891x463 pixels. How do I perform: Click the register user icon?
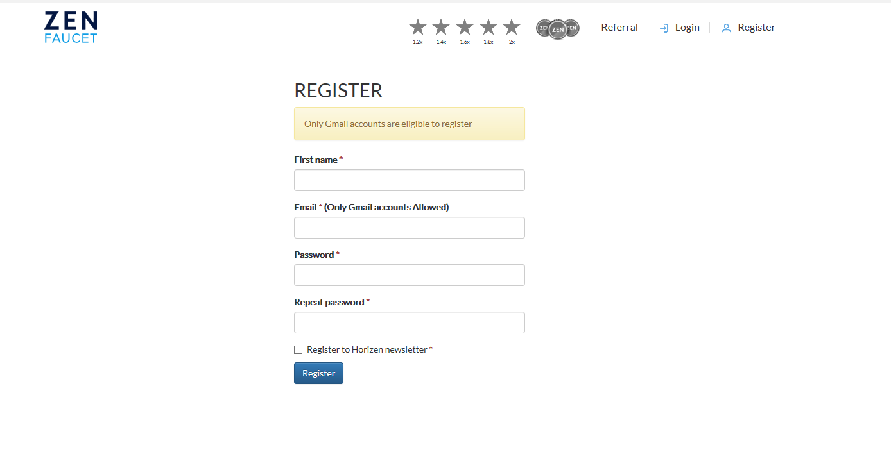[726, 28]
